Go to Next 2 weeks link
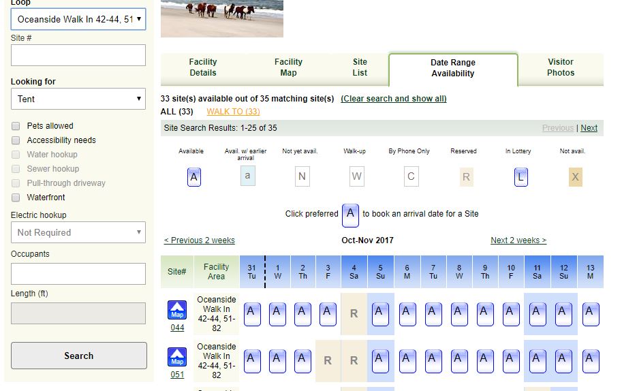Image resolution: width=622 pixels, height=391 pixels. click(518, 240)
